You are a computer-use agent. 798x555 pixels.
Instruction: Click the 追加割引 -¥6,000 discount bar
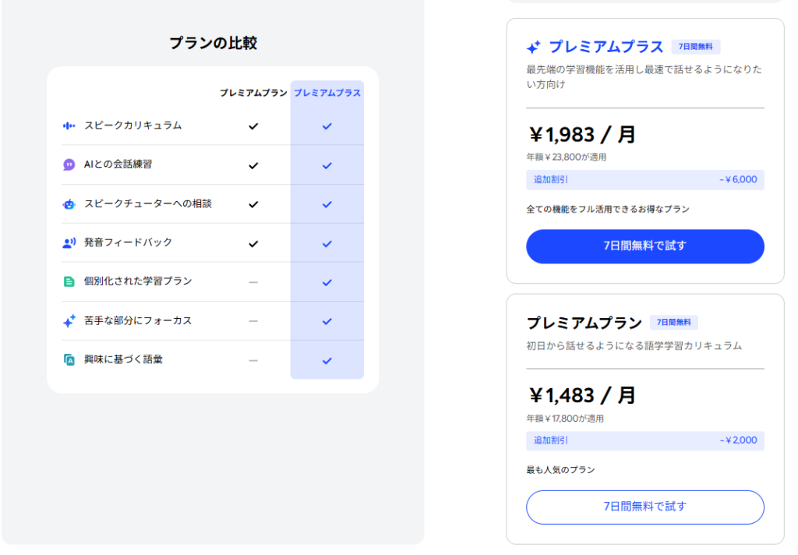644,179
